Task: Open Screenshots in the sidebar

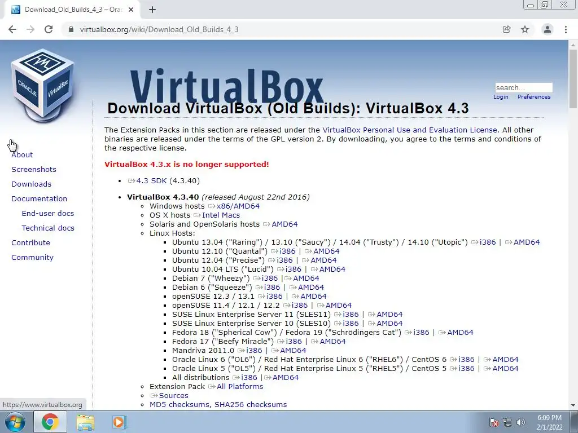Action: (x=34, y=169)
